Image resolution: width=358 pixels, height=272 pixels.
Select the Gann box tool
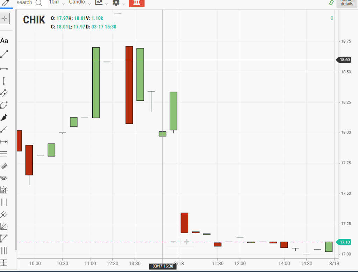4,190
